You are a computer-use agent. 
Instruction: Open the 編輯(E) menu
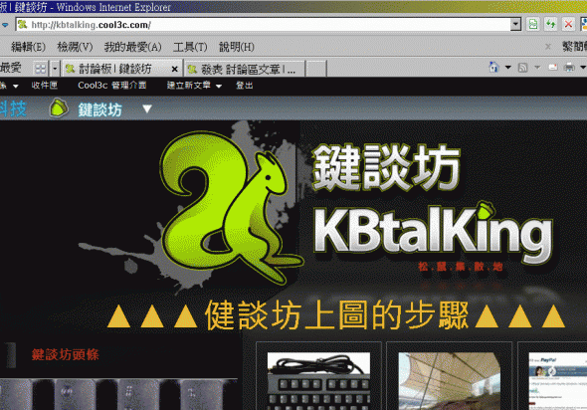pyautogui.click(x=28, y=47)
